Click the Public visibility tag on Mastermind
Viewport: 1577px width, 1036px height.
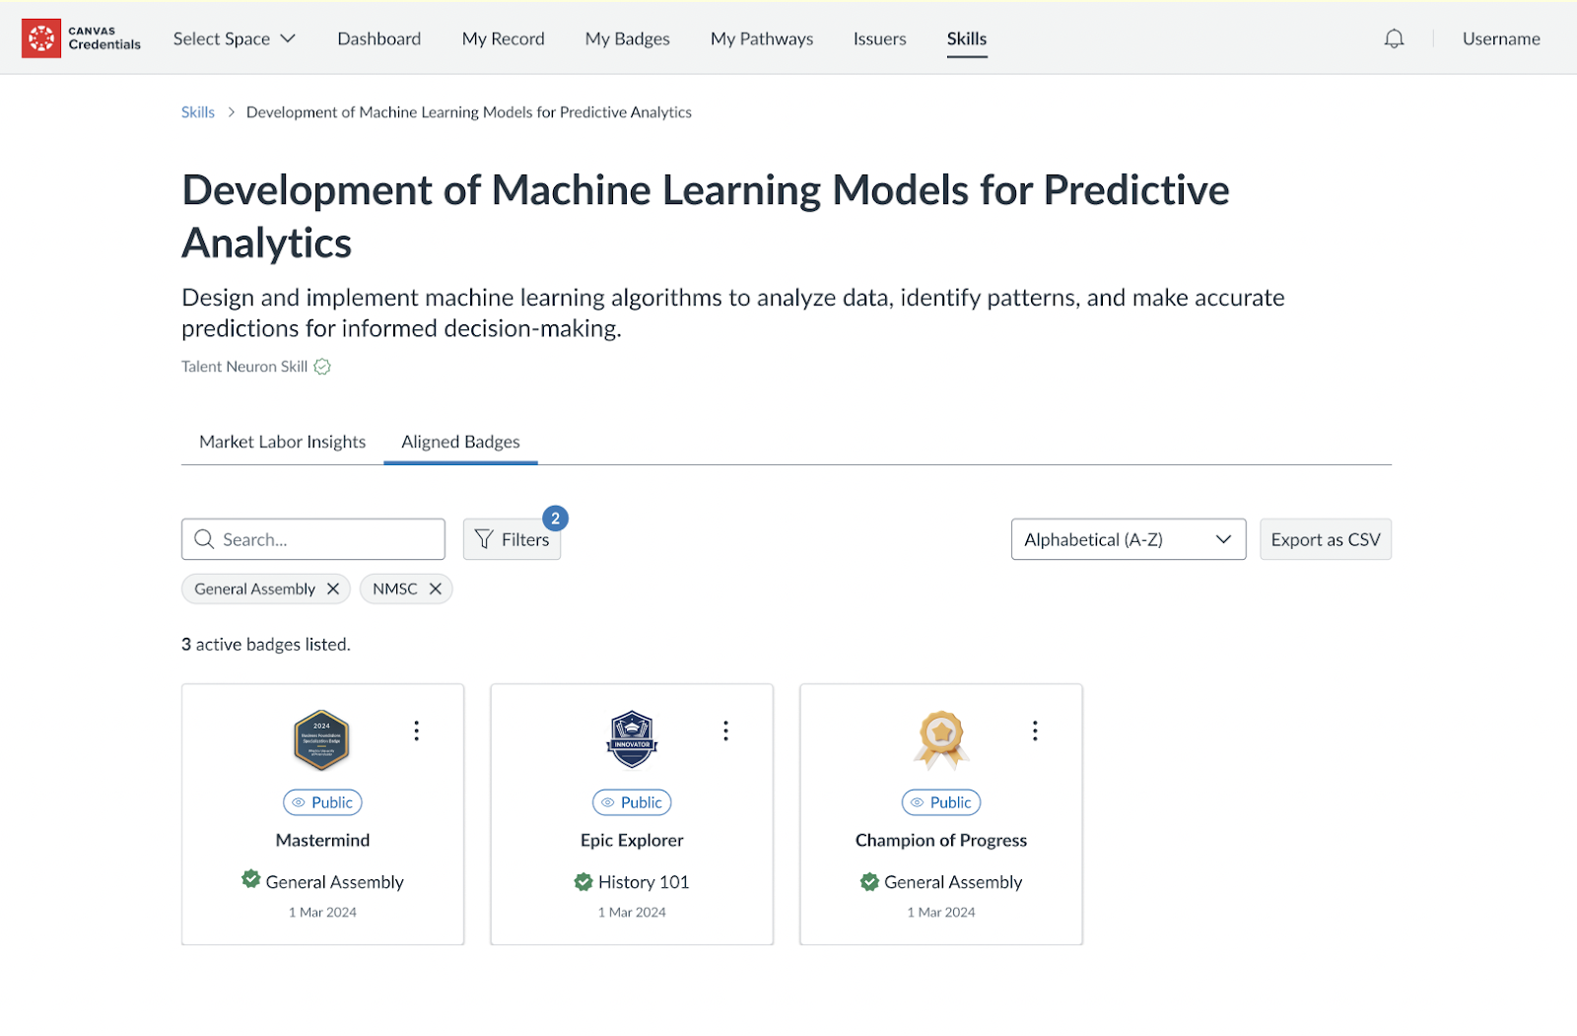(322, 802)
